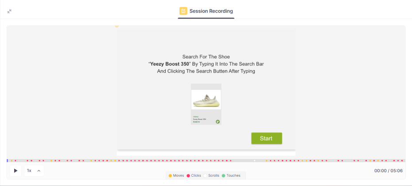
Task: Click "And Clicking The Search Butten After Typing"
Action: coord(206,71)
